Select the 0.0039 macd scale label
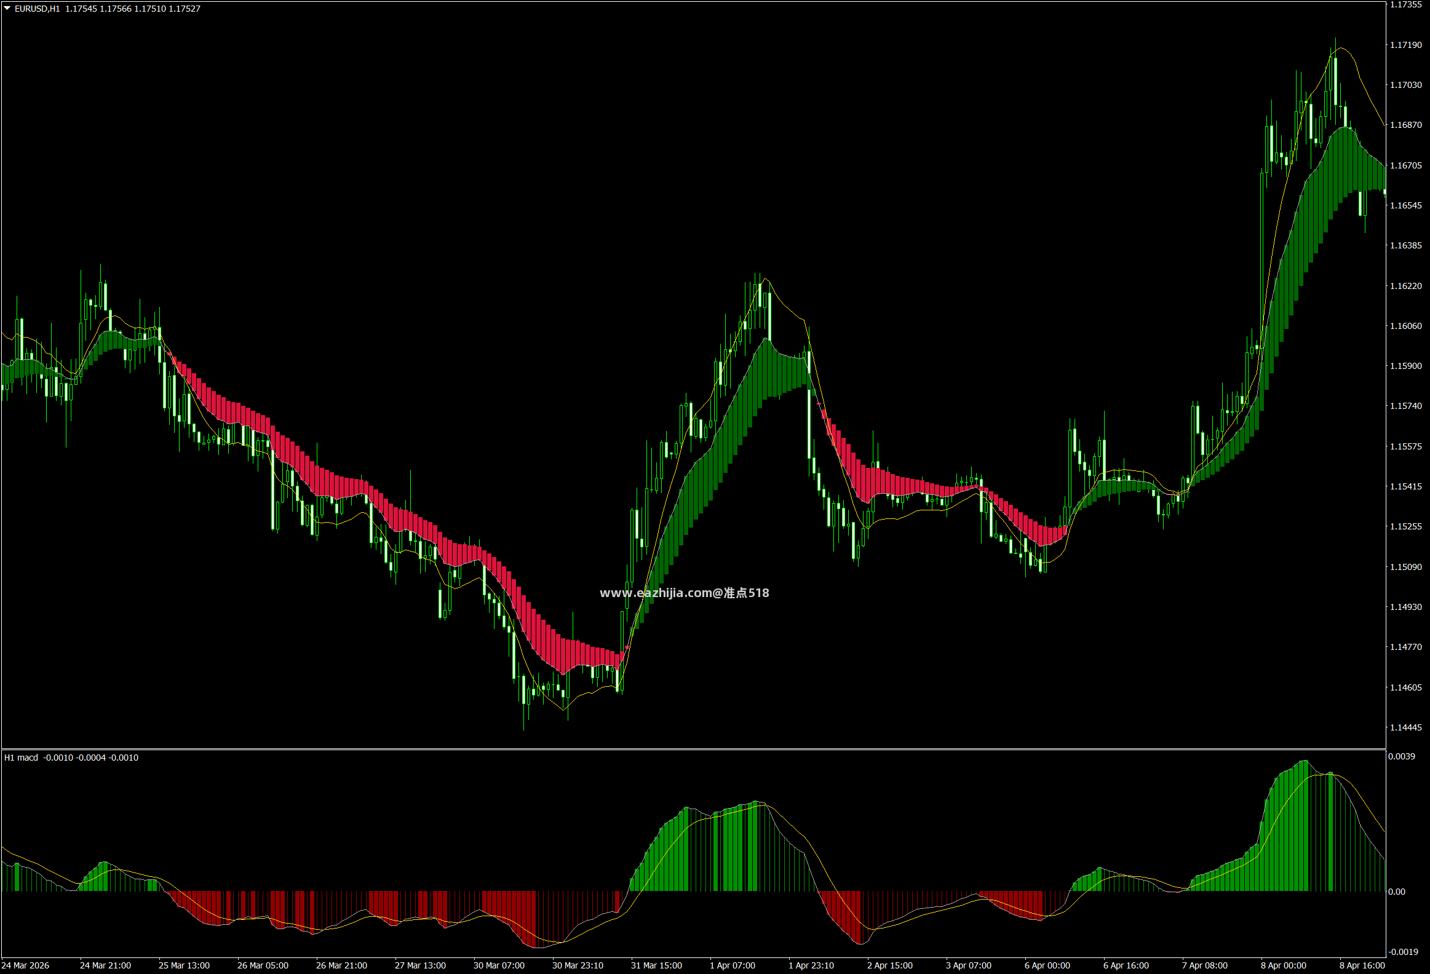 [1402, 757]
